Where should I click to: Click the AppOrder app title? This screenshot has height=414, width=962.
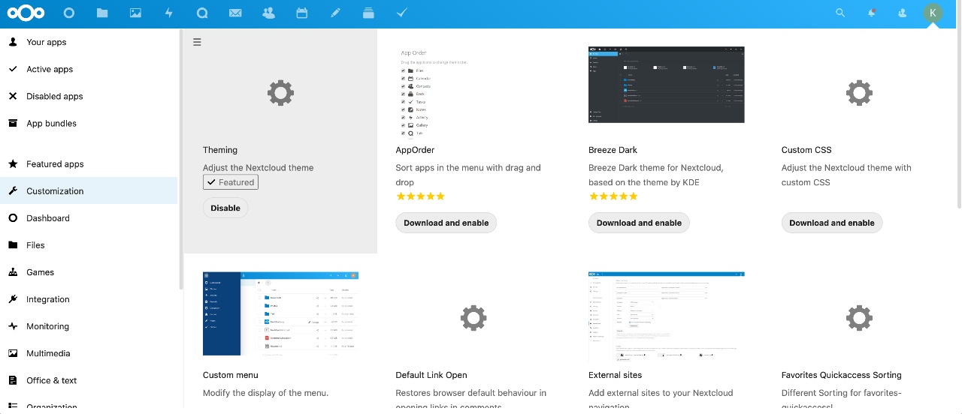(x=415, y=150)
